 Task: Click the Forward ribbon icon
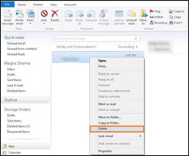[91, 14]
